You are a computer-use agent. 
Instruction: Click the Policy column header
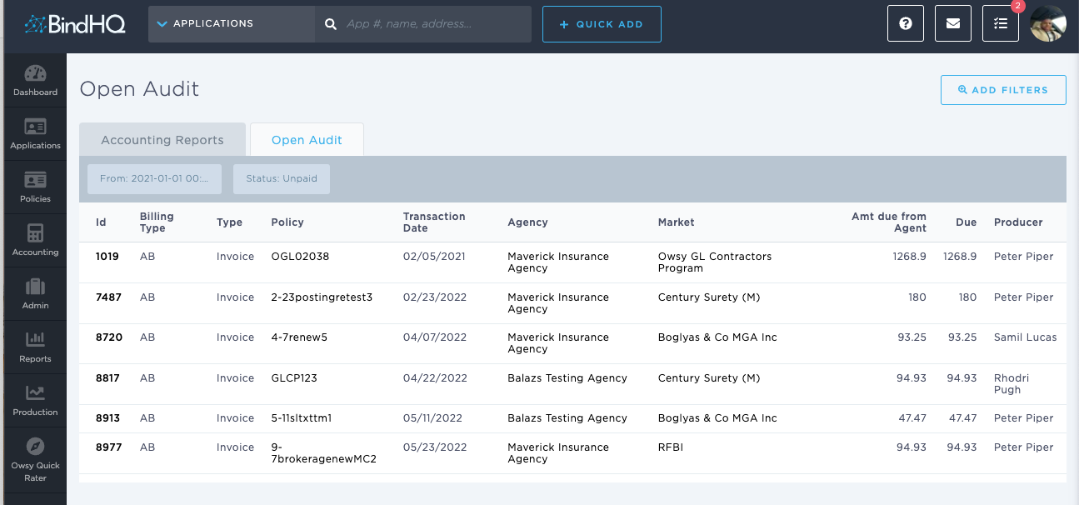[x=287, y=222]
